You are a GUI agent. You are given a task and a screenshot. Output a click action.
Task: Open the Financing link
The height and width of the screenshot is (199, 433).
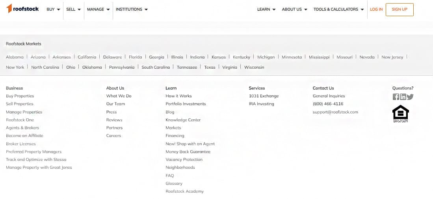(x=175, y=136)
